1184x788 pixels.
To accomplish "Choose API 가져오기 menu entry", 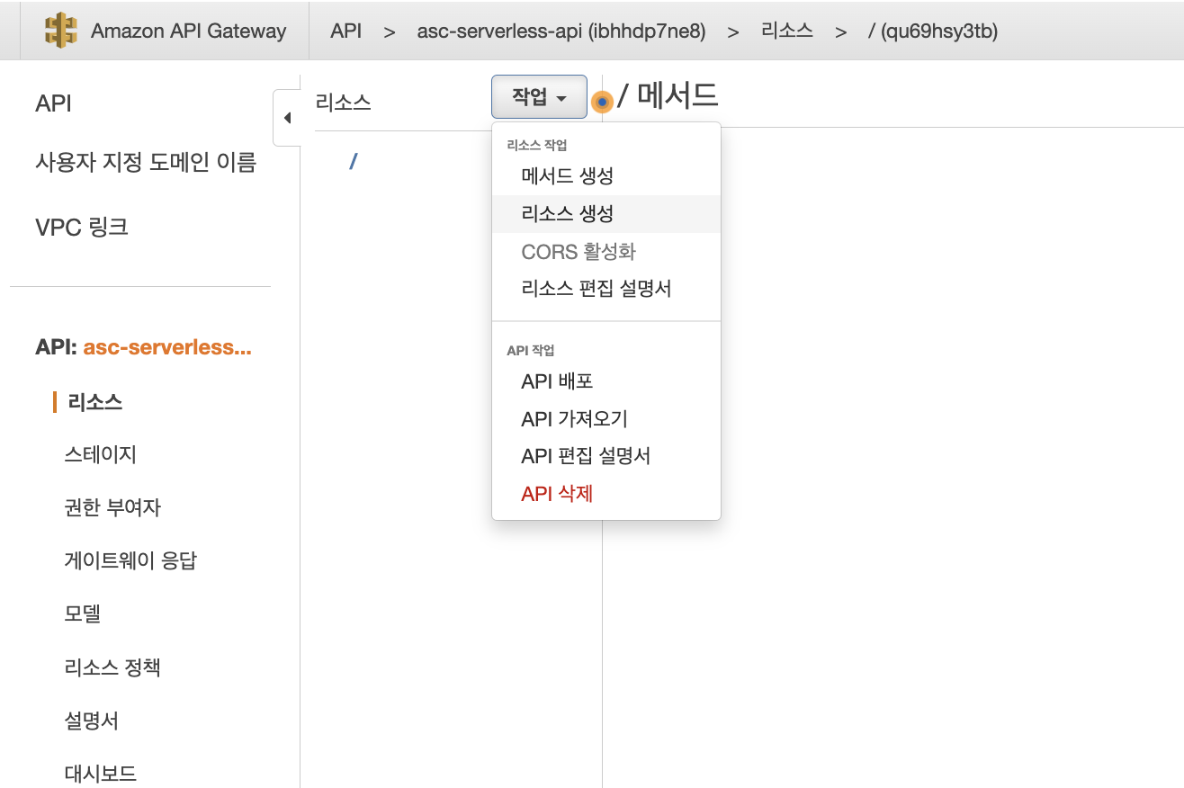I will point(606,419).
